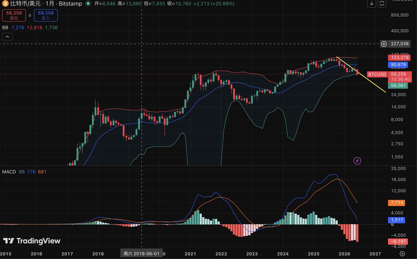417x259 pixels.
Task: Click 2015 on the time axis
Action: [6, 254]
